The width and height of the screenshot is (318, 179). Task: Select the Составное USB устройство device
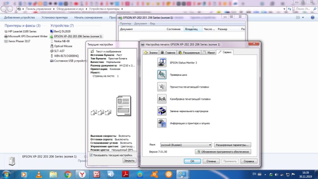click(x=68, y=61)
